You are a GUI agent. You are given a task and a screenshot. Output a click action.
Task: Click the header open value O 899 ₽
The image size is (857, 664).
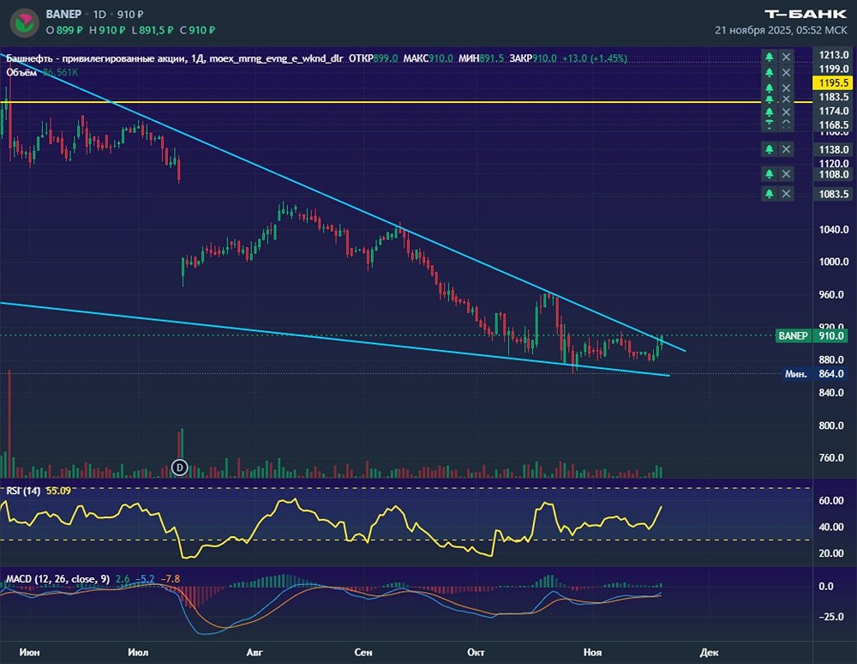coord(64,31)
